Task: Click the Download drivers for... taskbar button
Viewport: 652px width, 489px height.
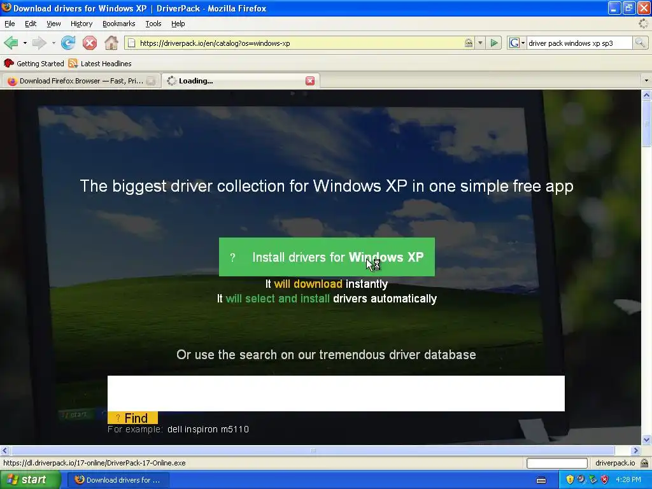Action: pos(118,479)
